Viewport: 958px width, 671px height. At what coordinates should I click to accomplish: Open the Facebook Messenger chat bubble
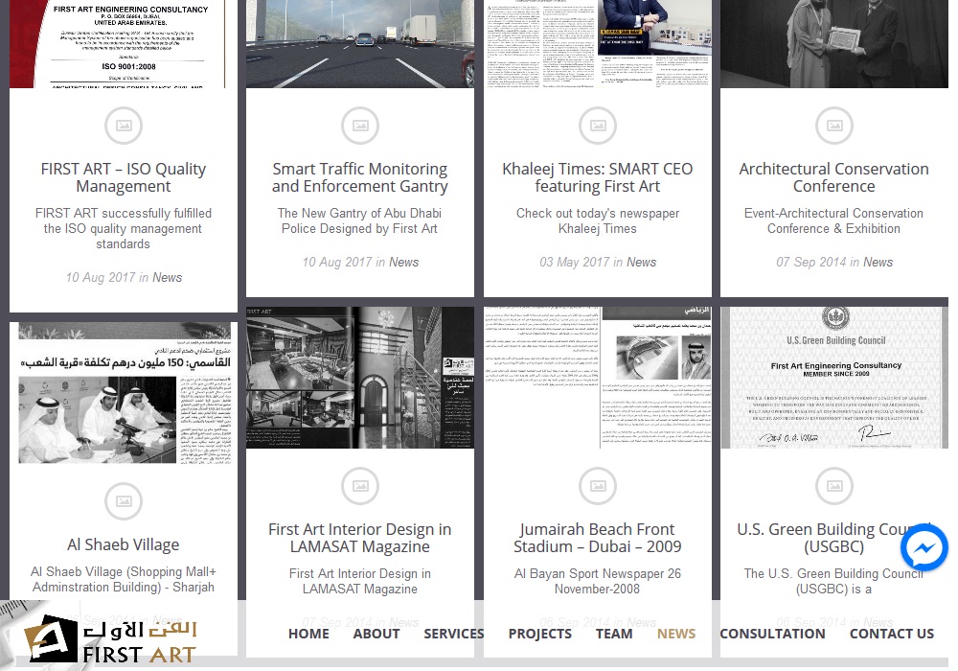924,547
